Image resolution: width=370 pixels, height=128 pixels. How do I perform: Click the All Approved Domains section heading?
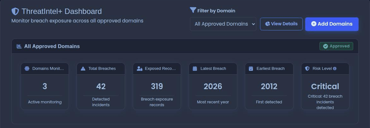point(52,46)
